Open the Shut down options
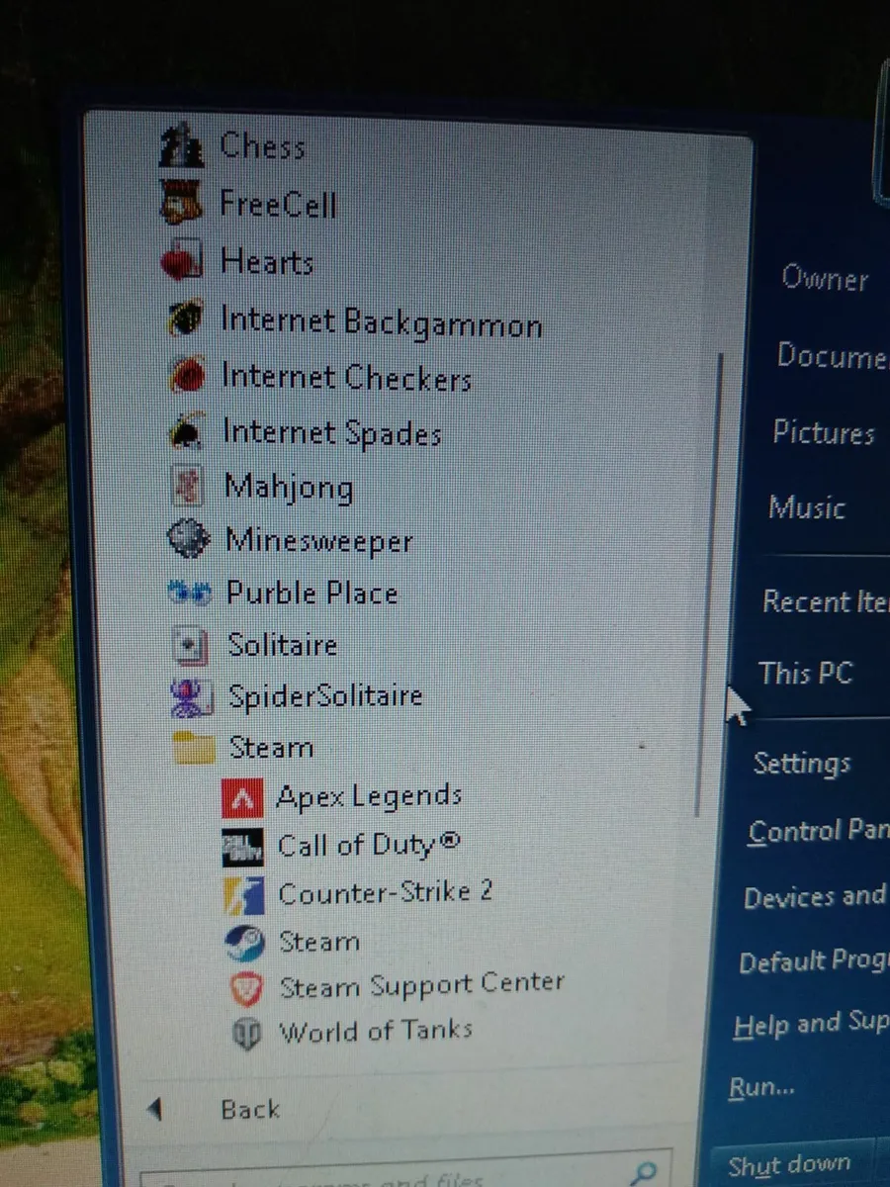The height and width of the screenshot is (1187, 890). click(793, 1162)
